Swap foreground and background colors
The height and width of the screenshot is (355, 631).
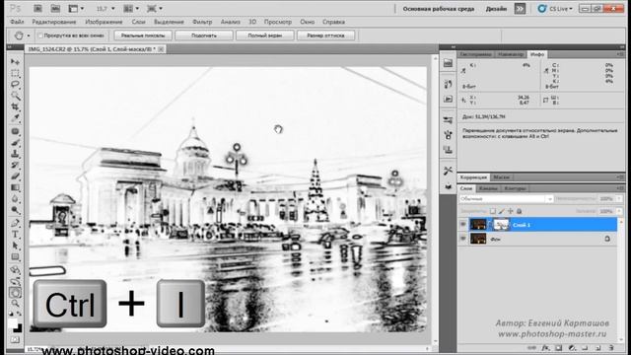coord(18,314)
